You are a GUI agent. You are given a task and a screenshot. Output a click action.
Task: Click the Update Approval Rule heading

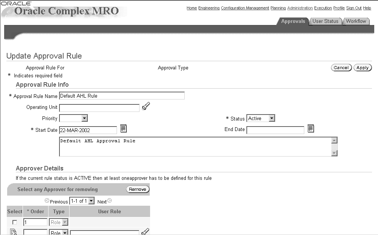click(44, 56)
